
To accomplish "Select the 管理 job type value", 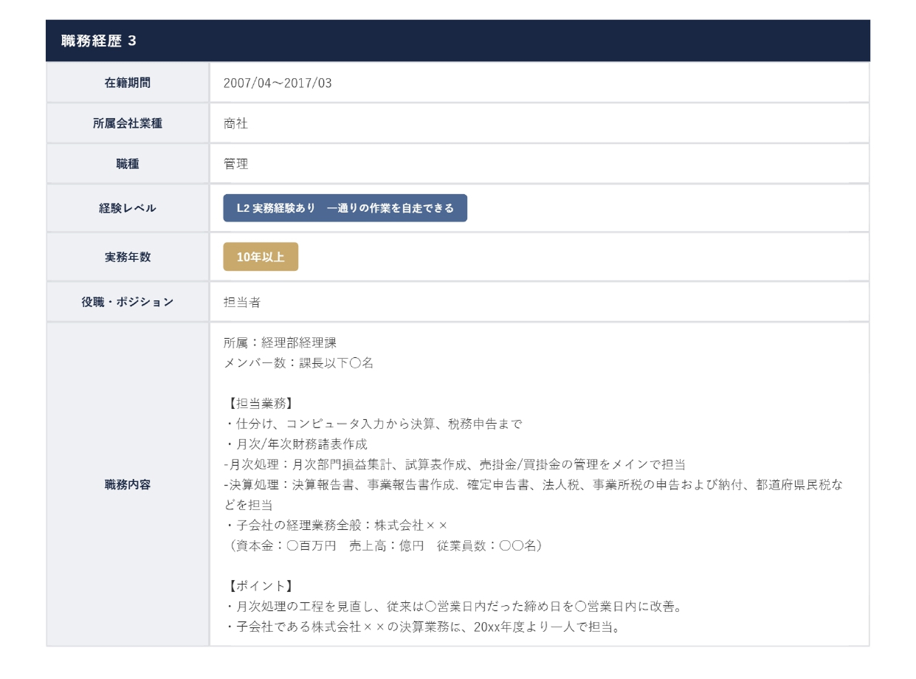I will pos(235,164).
